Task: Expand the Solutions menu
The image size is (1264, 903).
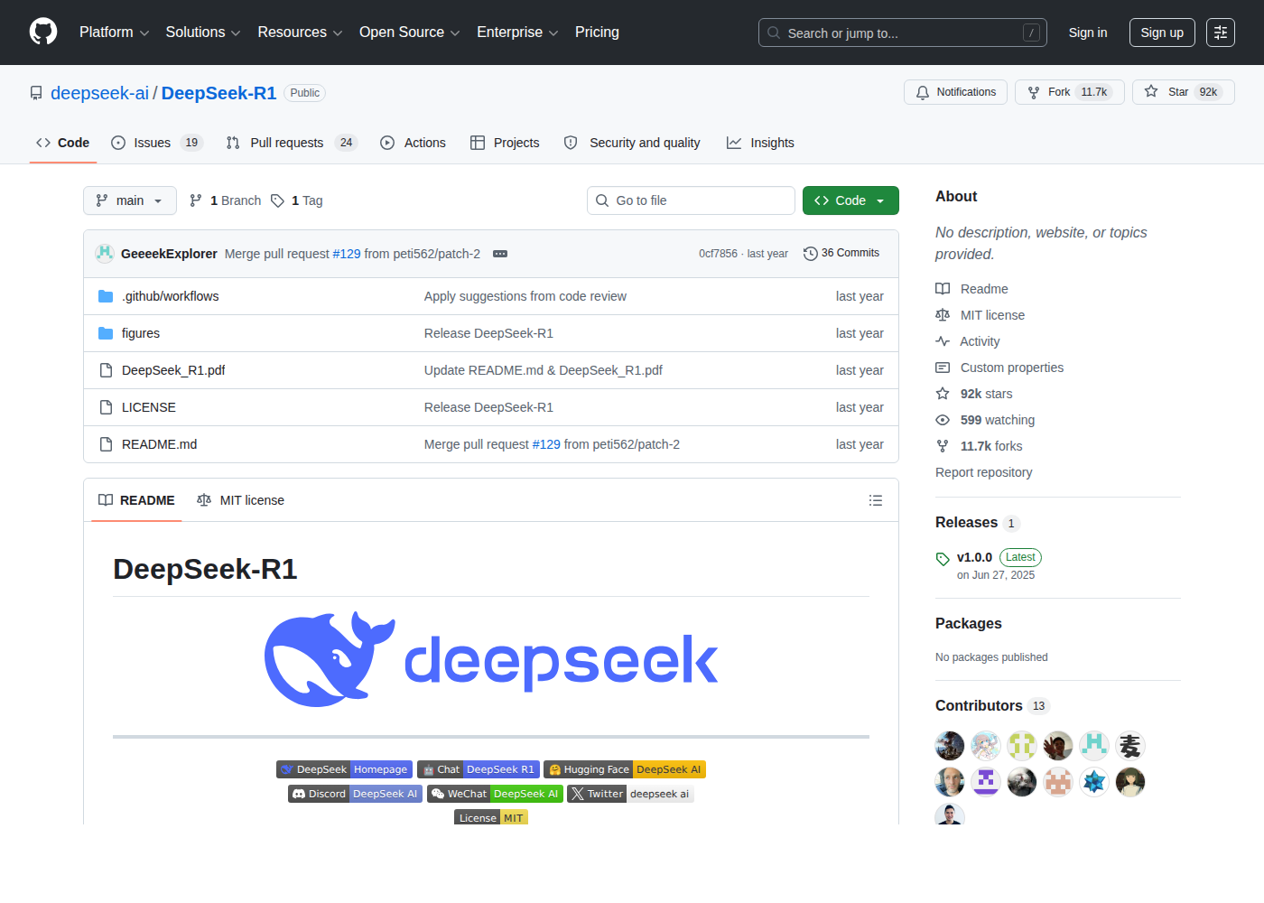Action: [203, 33]
